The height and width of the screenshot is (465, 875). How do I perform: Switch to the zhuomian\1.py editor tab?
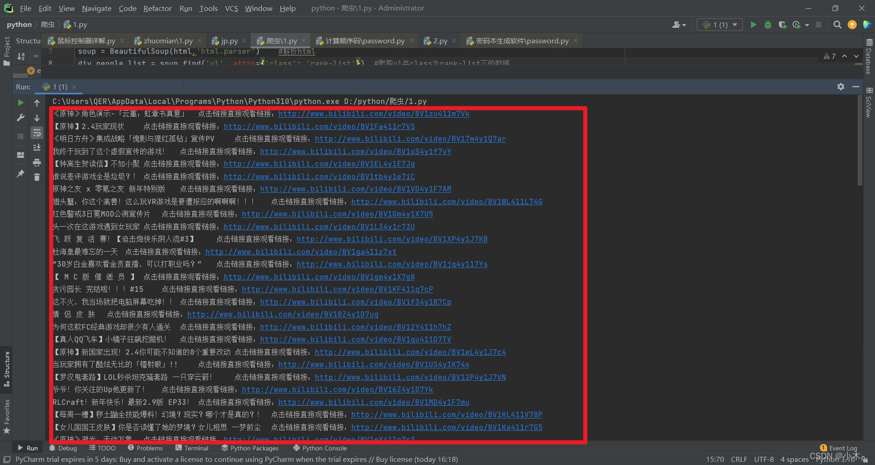(168, 41)
